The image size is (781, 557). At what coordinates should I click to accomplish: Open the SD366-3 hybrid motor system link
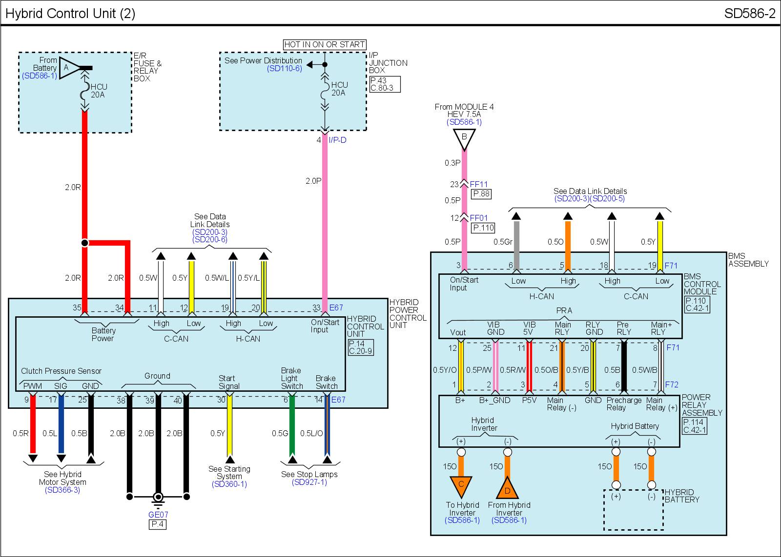62,490
